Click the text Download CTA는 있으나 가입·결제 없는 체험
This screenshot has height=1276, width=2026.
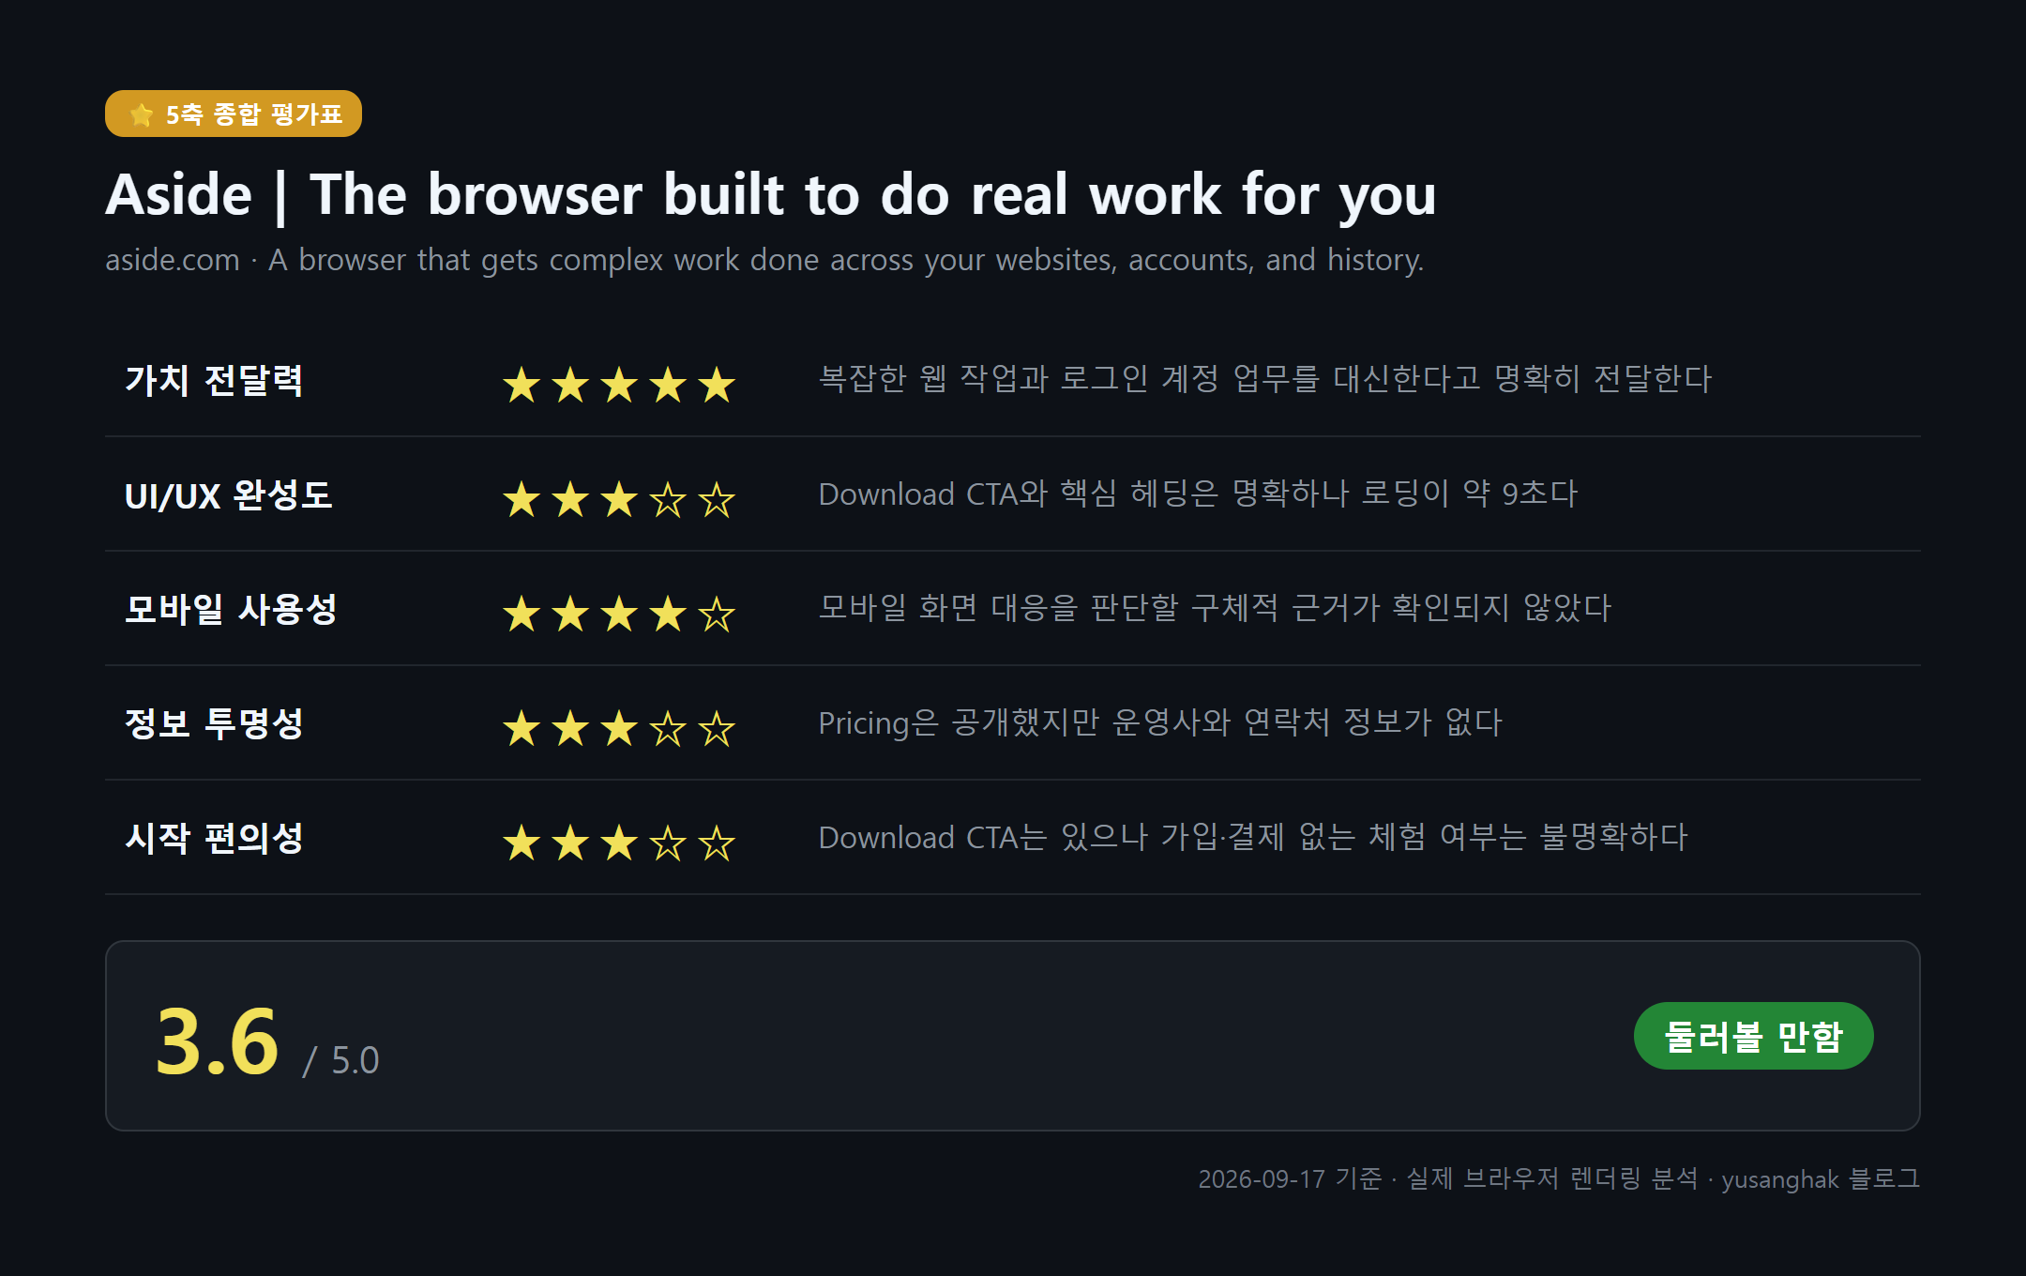(1122, 837)
